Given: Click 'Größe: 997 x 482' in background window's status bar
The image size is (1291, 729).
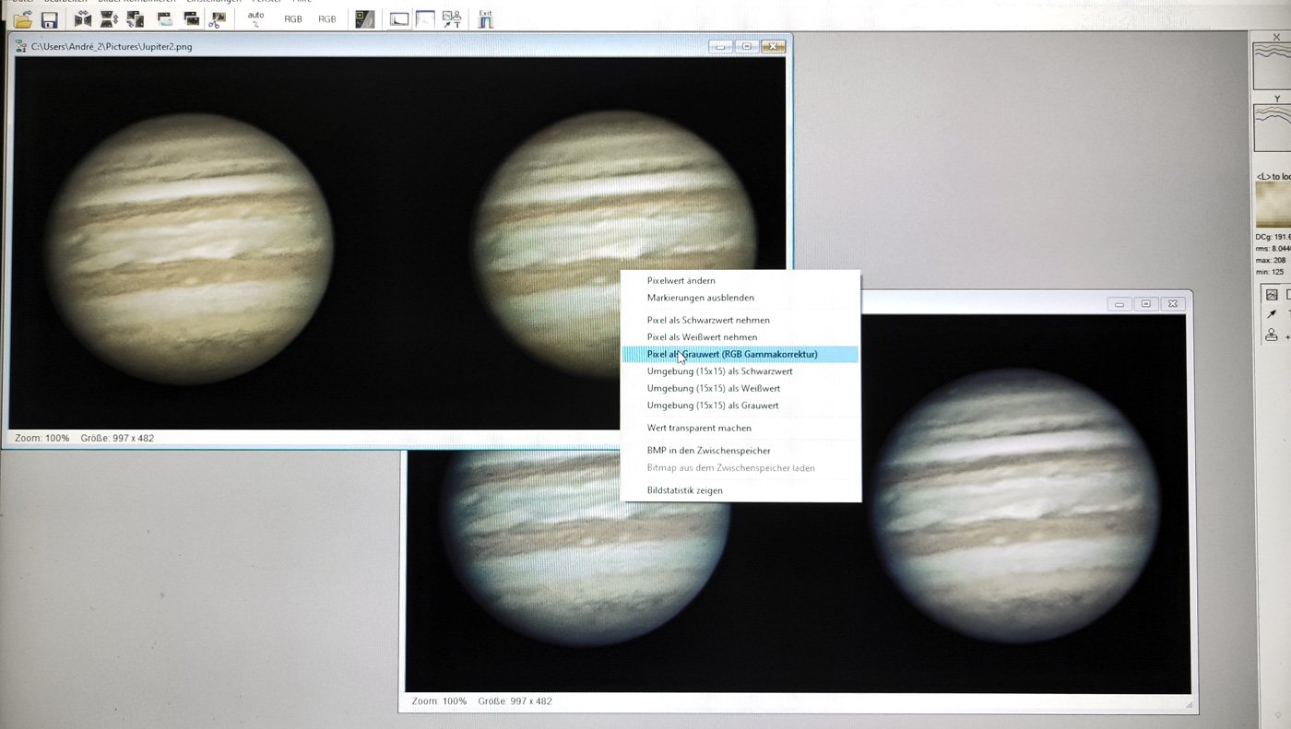Looking at the screenshot, I should pos(515,701).
